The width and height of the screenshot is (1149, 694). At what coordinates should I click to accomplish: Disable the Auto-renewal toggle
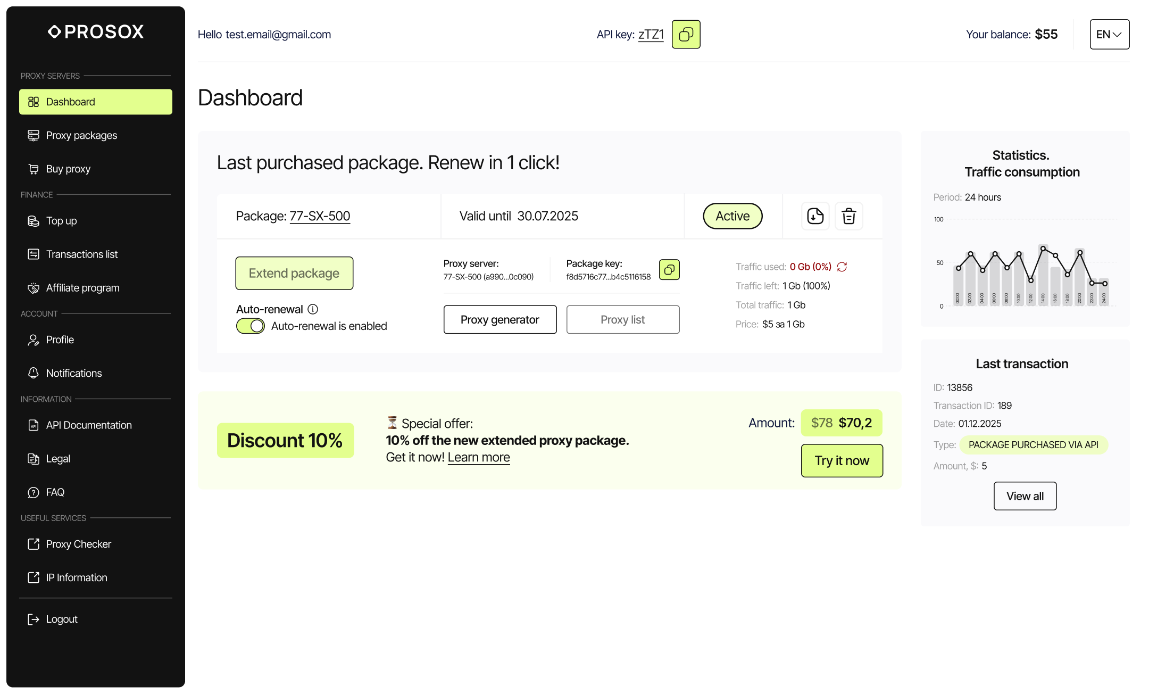[251, 326]
